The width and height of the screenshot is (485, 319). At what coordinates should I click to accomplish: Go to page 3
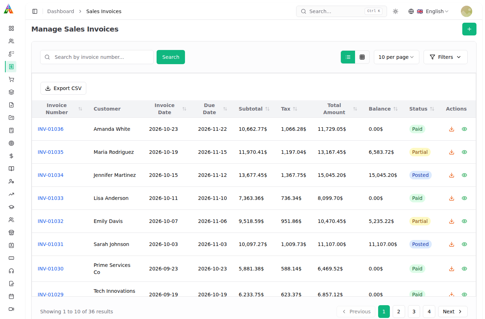pos(414,312)
